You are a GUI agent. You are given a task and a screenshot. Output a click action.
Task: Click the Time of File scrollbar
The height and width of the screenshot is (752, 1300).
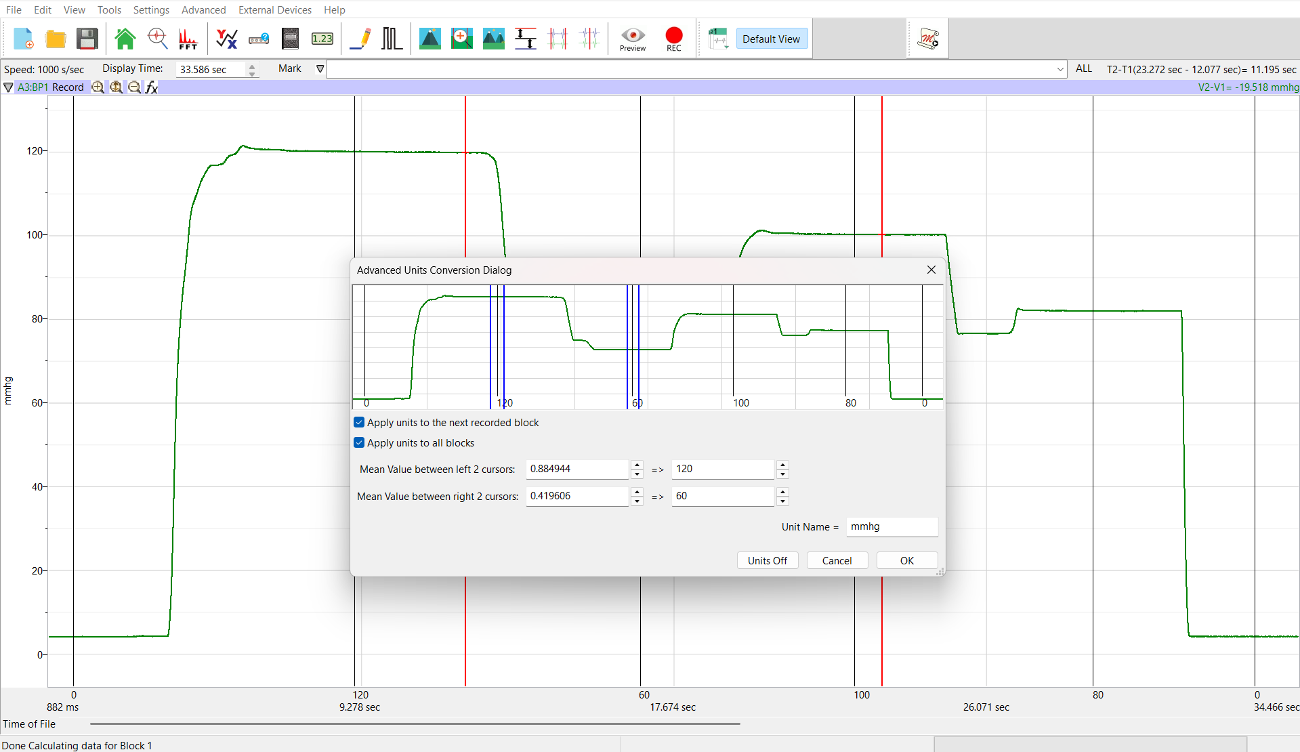415,724
